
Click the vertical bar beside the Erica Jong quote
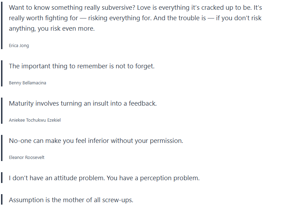2,24
